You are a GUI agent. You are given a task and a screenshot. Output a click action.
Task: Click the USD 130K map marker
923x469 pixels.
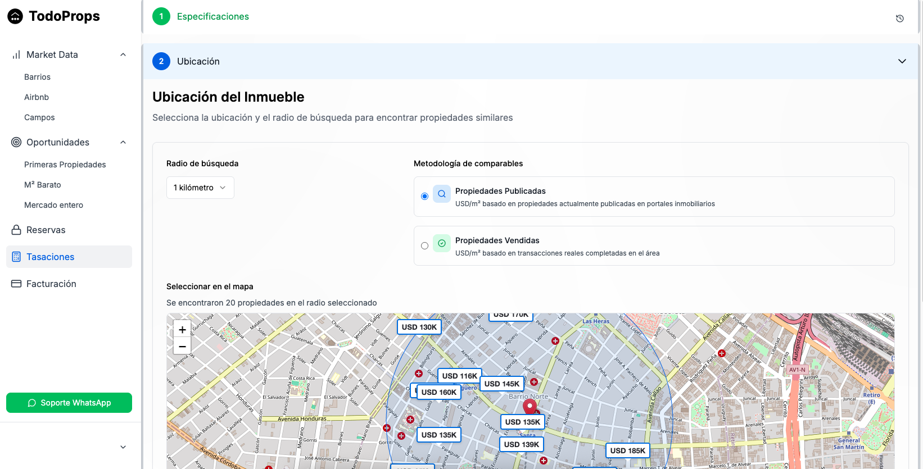click(x=419, y=327)
